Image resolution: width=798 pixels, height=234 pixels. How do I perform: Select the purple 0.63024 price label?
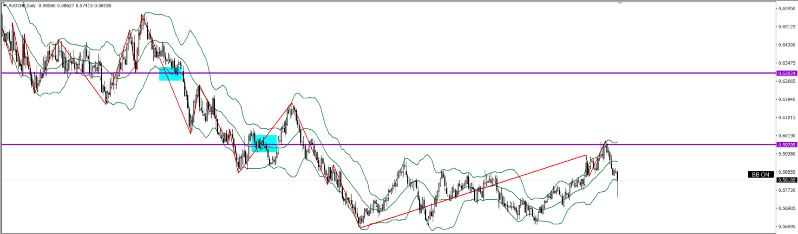[787, 73]
